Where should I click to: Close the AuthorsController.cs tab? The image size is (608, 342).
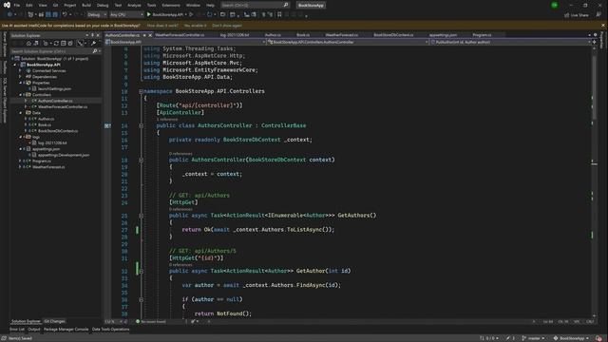pyautogui.click(x=150, y=35)
